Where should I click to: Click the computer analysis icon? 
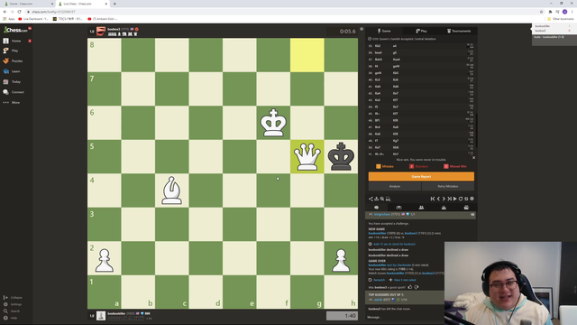(388, 199)
